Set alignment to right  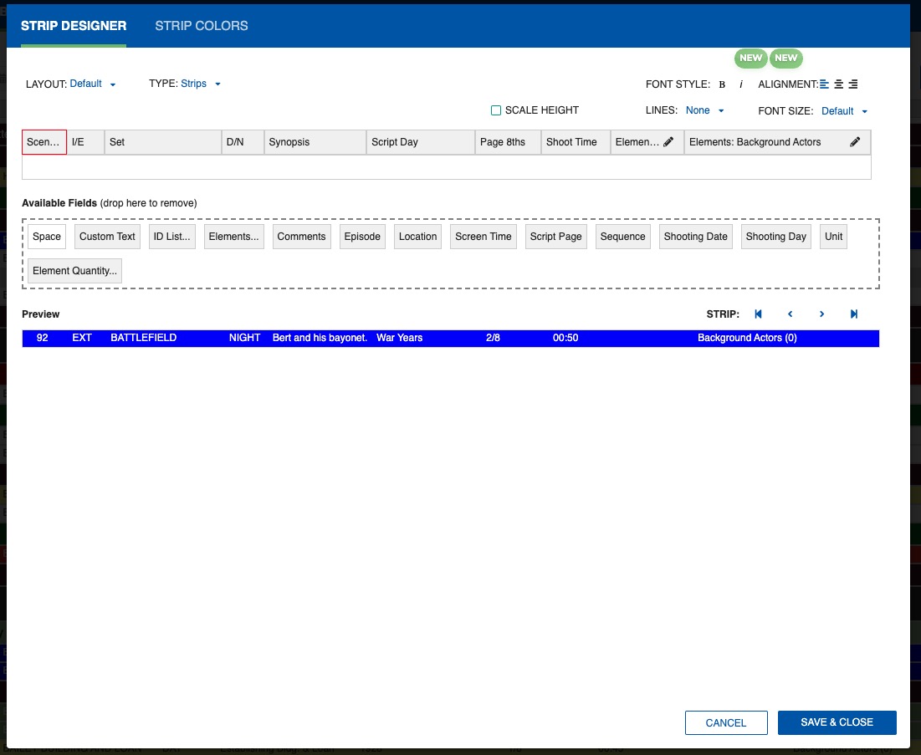click(853, 84)
